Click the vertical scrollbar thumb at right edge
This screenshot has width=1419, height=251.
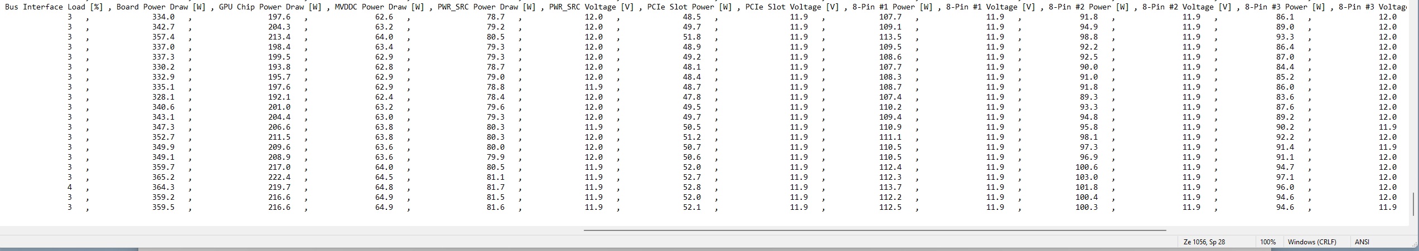[1413, 204]
